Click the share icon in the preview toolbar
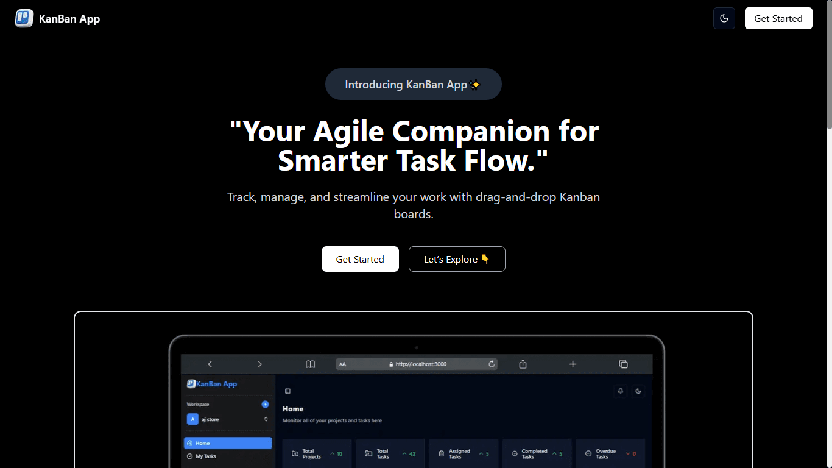This screenshot has width=832, height=468. (x=522, y=364)
